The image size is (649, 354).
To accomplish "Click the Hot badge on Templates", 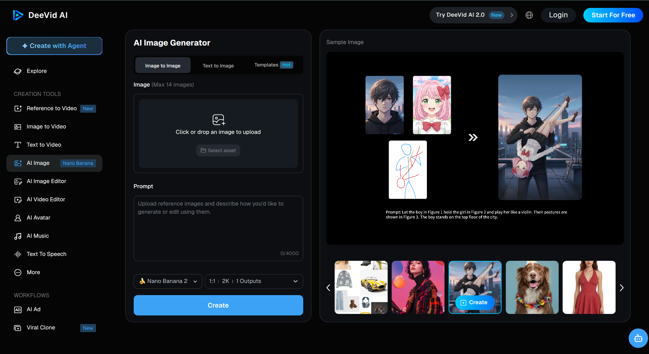I will (x=286, y=65).
